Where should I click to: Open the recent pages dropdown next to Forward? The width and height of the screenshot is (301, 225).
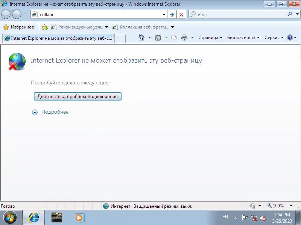point(25,14)
